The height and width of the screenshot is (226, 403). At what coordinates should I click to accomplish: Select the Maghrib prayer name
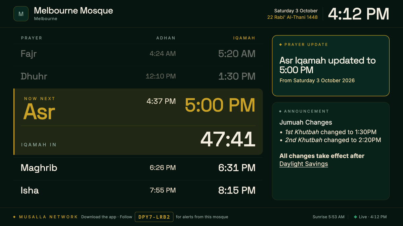39,168
